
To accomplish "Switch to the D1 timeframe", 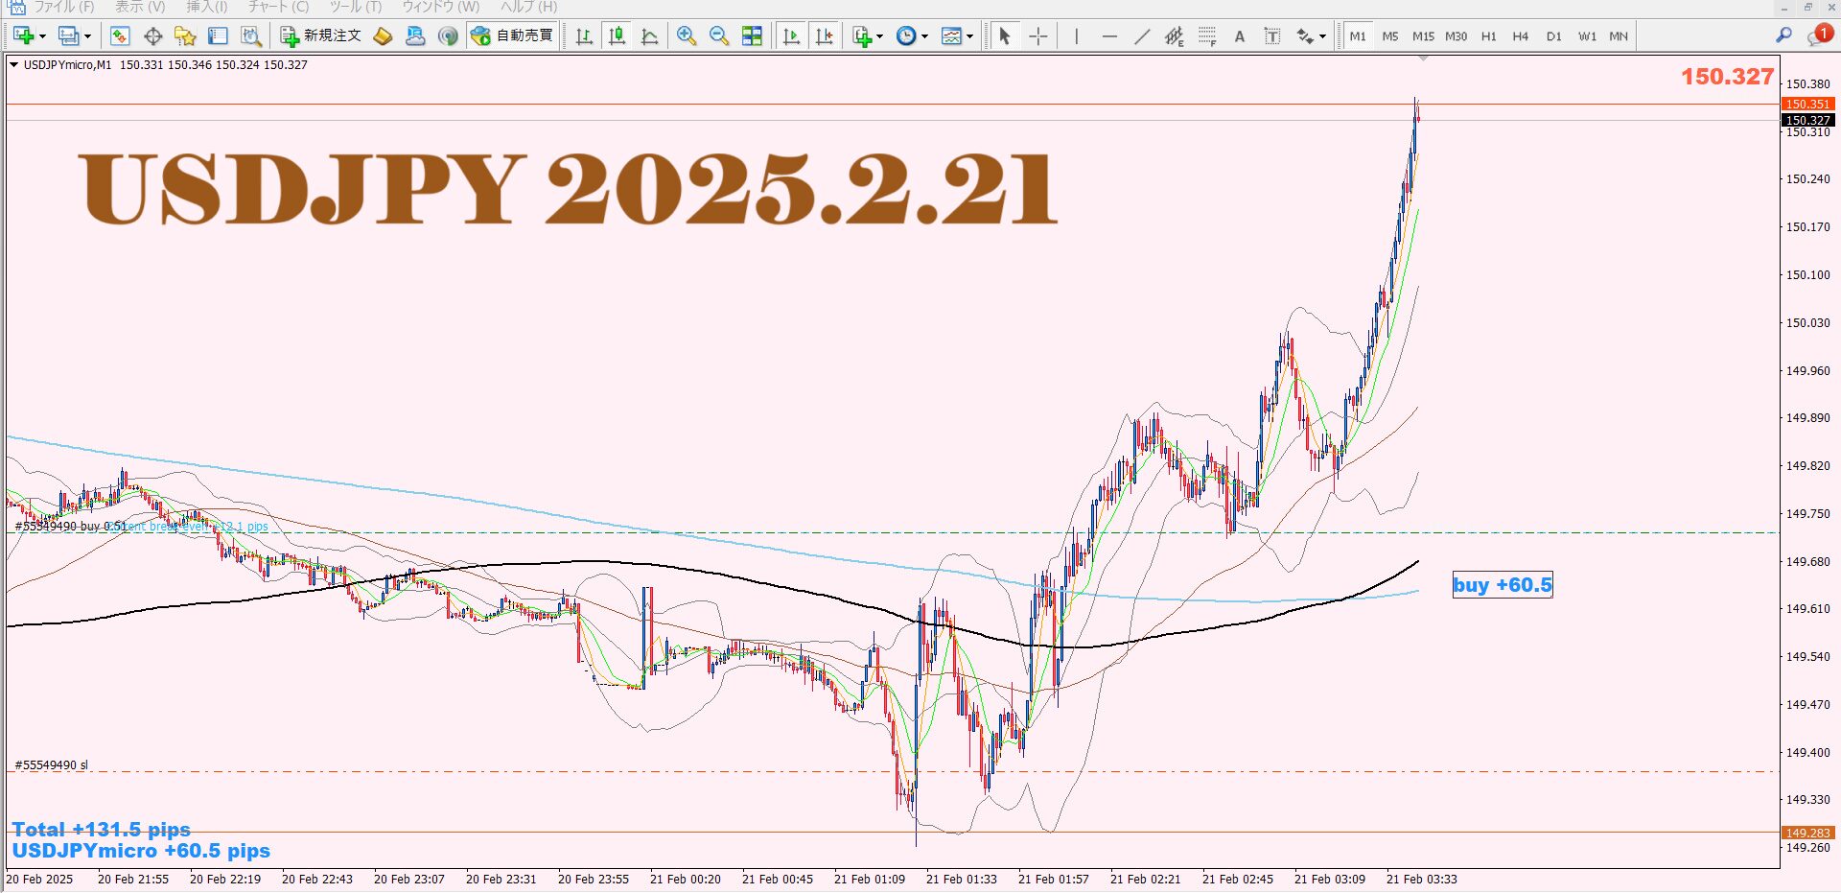I will pos(1554,36).
